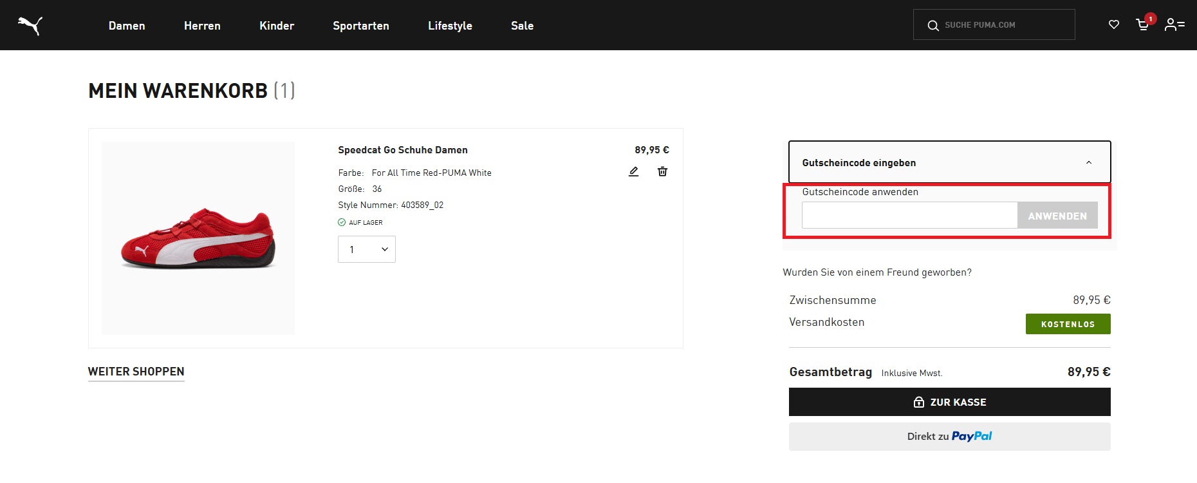This screenshot has height=483, width=1197.
Task: Open the Damen menu
Action: point(127,26)
